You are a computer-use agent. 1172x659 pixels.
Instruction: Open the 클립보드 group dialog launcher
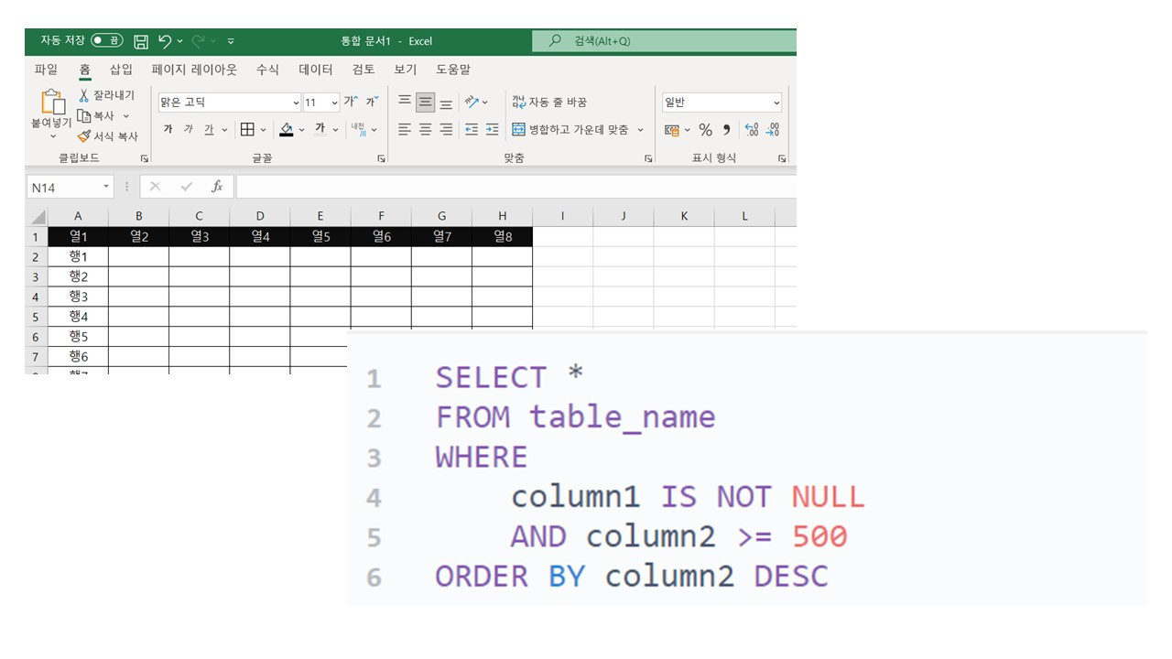coord(145,158)
